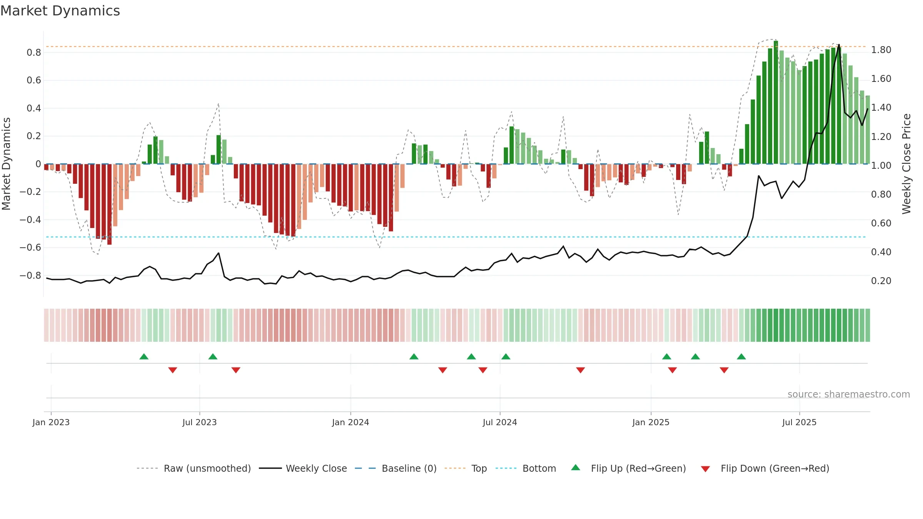Screen dimensions: 923x519
Task: Click the orange dotted Top line sample in the legend
Action: 455,468
